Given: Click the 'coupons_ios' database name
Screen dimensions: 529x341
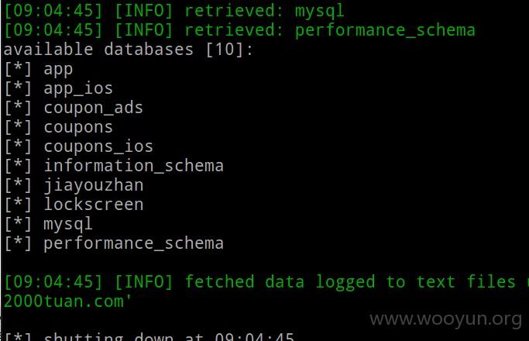Looking at the screenshot, I should [x=98, y=147].
